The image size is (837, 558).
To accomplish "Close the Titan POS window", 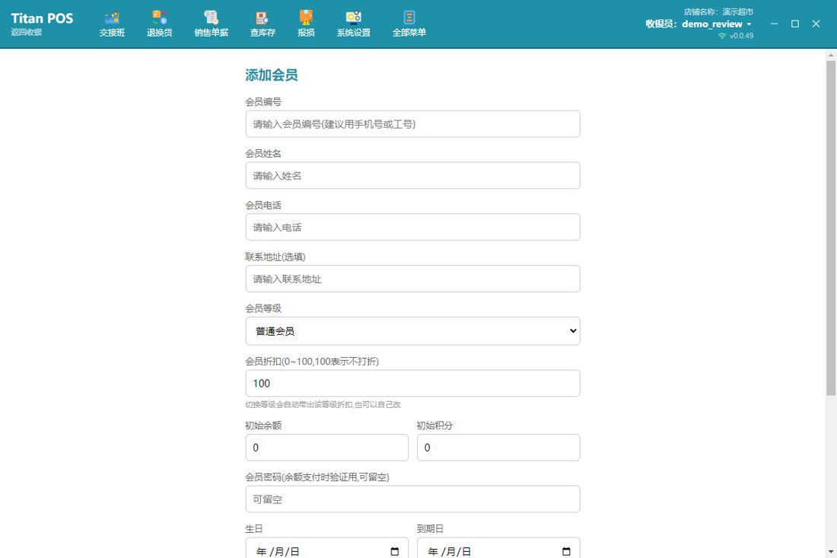I will [x=816, y=24].
